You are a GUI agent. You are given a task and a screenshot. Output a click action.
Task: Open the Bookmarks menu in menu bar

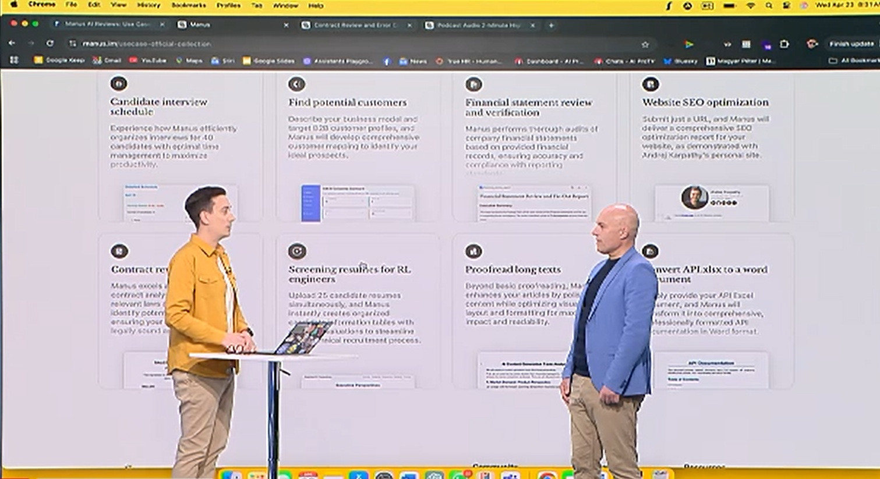tap(188, 5)
